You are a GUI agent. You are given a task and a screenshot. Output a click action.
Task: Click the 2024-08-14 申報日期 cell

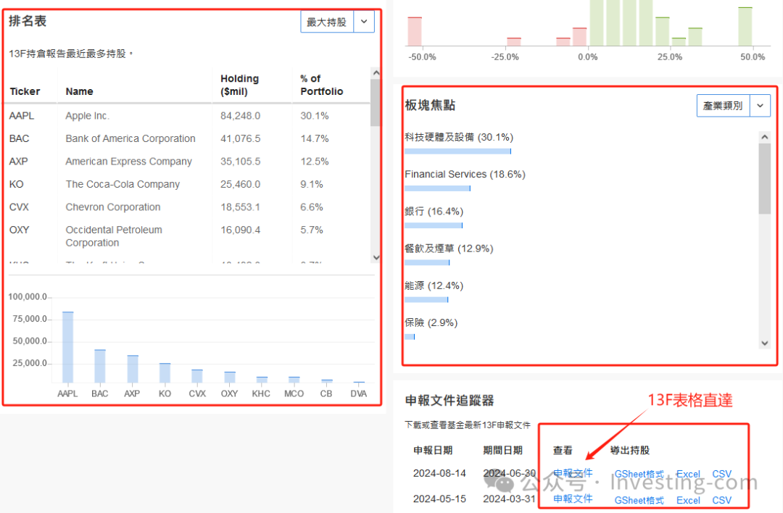tap(439, 473)
